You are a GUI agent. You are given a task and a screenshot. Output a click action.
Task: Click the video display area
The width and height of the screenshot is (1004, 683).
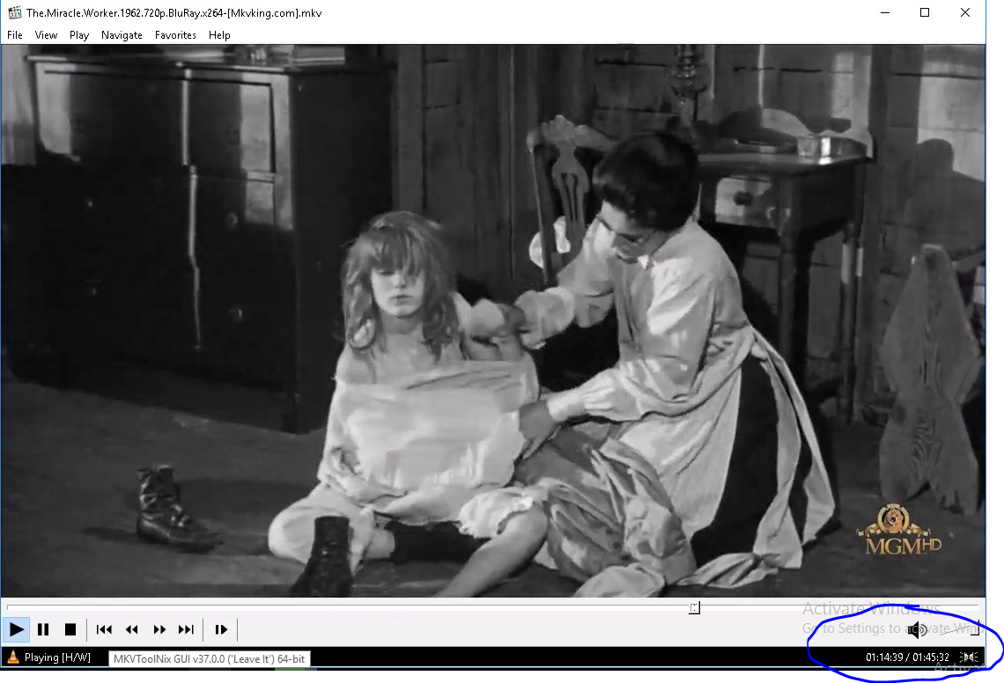[x=493, y=320]
